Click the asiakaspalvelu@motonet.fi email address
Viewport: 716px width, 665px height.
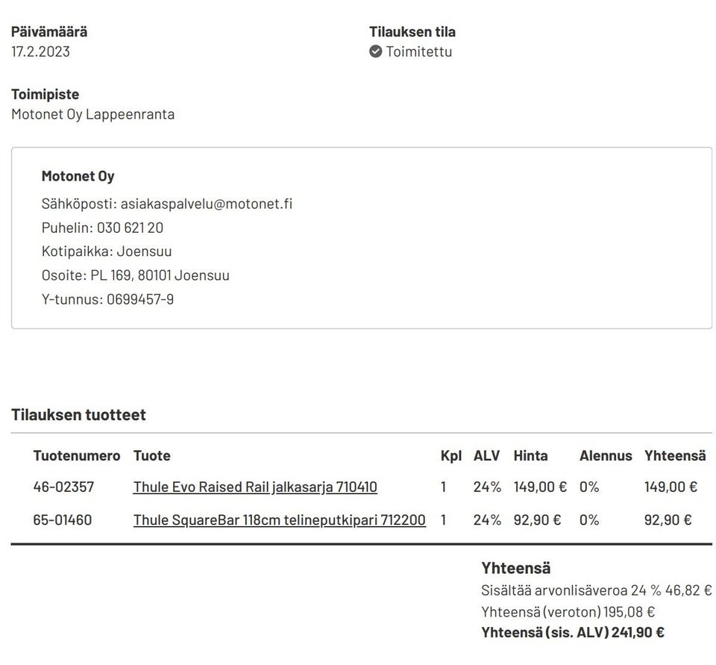(x=207, y=204)
